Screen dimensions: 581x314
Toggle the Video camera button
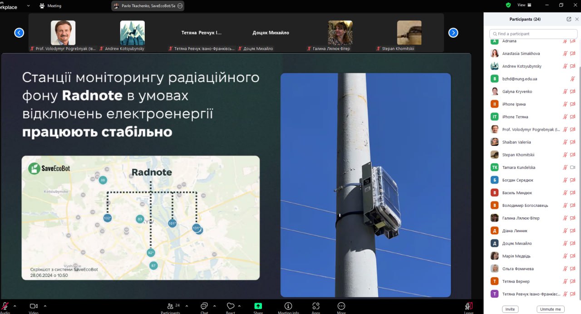coord(33,306)
